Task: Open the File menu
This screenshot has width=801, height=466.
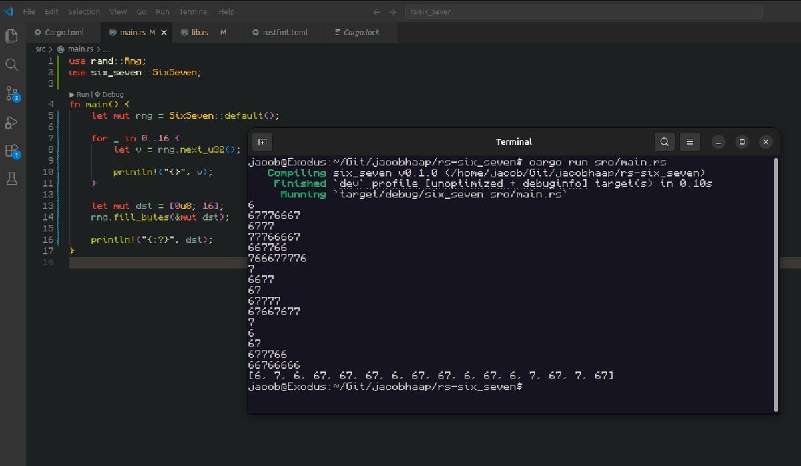Action: [29, 11]
